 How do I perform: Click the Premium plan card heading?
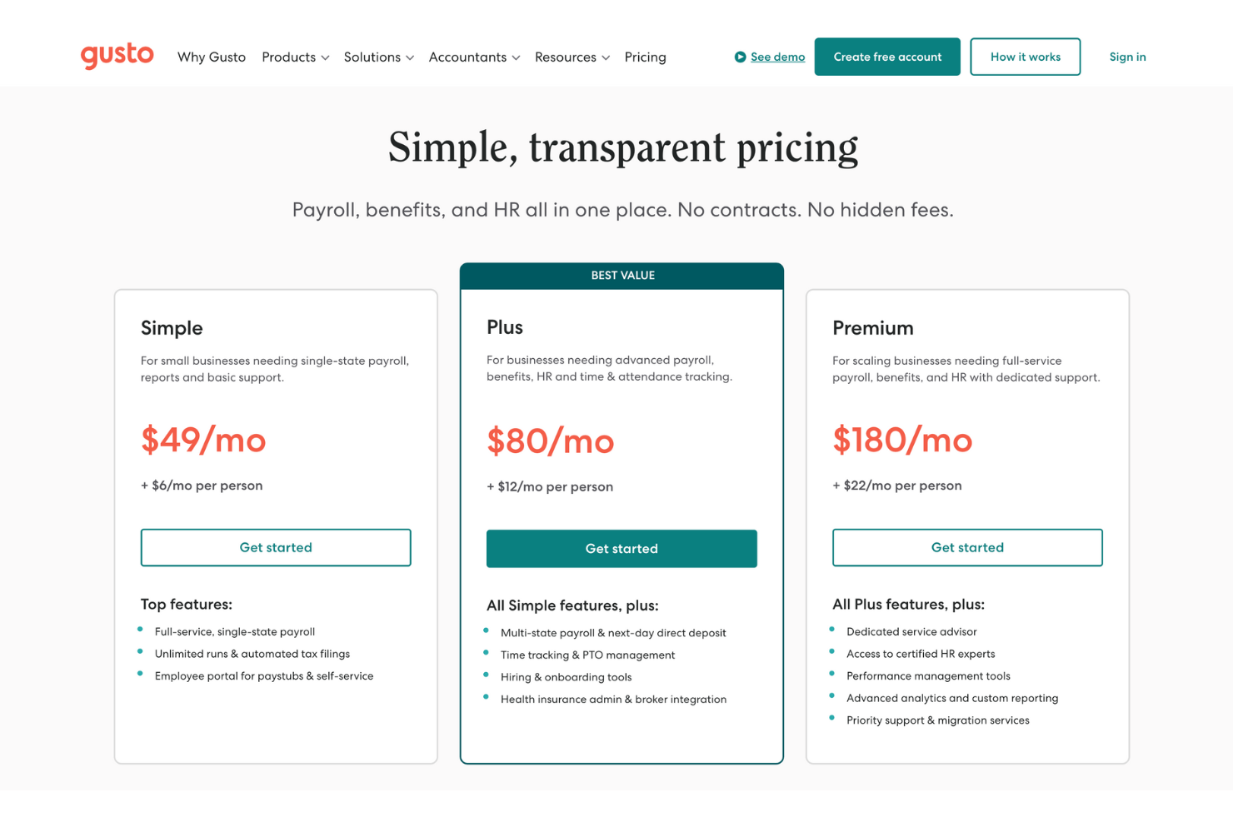tap(873, 327)
